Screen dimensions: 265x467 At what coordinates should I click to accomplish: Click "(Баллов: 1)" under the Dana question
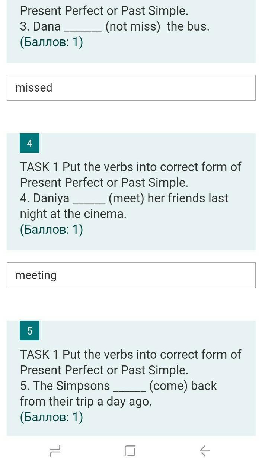51,42
